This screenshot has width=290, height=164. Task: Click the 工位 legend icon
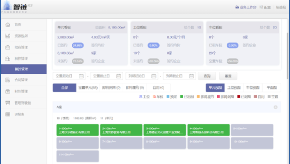[141, 97]
